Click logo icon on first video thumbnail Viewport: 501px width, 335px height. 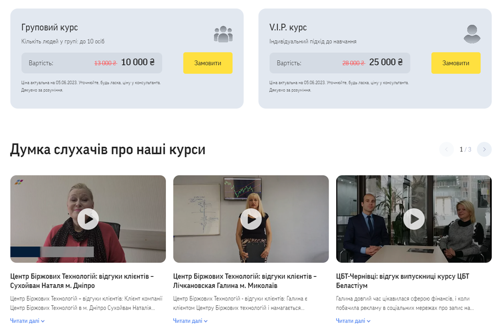point(19,182)
